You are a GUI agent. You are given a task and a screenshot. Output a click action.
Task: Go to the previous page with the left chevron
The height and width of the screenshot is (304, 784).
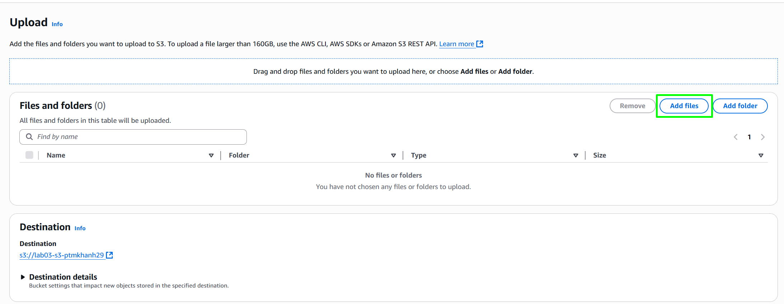point(736,137)
